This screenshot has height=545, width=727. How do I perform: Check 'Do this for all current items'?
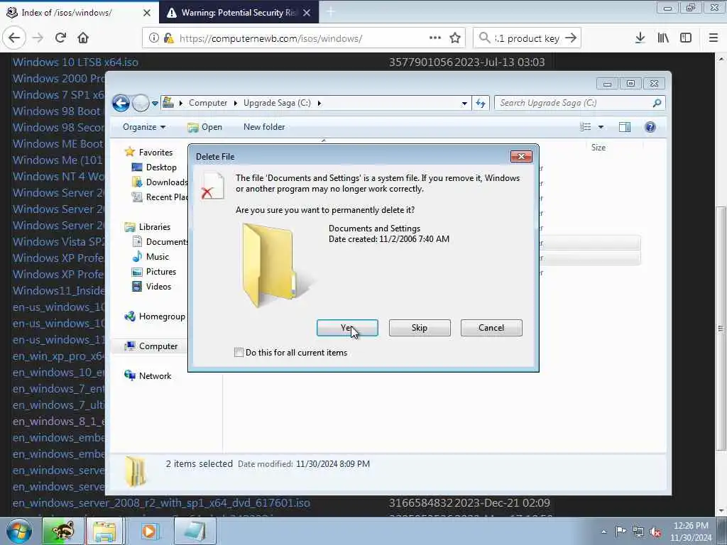[x=239, y=353]
